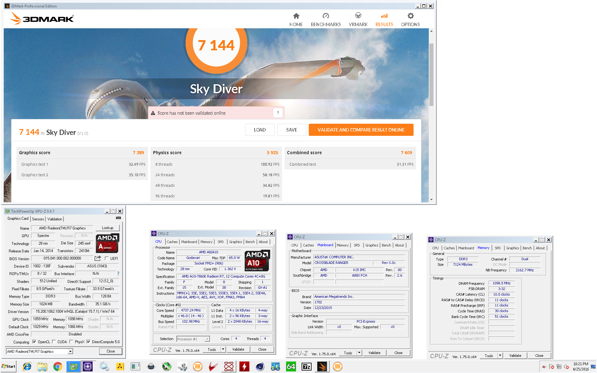Open the green 64 taskbar icon
The image size is (597, 373).
point(291,366)
